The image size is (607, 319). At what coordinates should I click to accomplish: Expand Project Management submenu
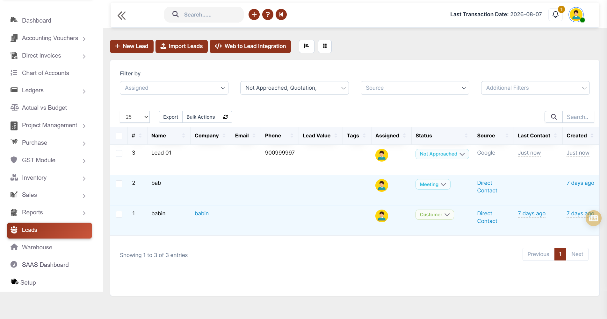point(84,126)
